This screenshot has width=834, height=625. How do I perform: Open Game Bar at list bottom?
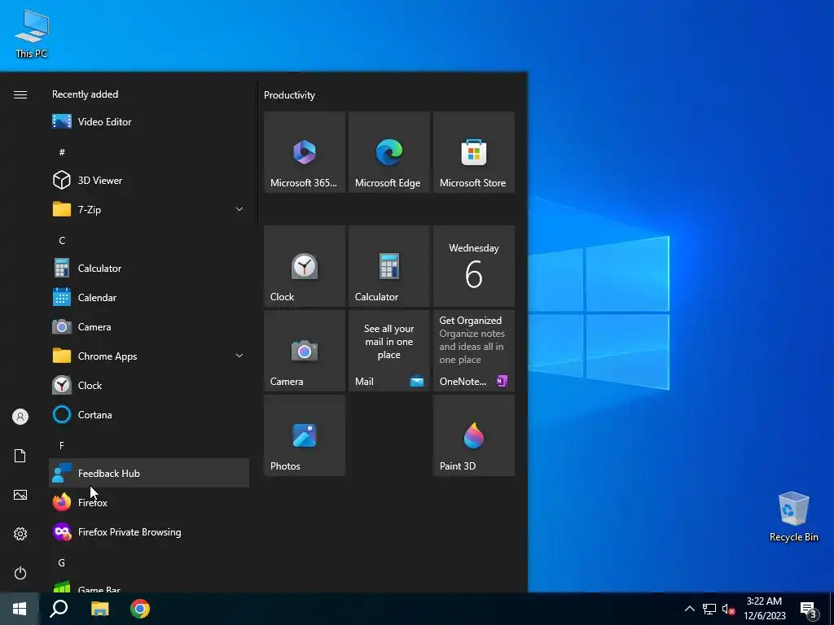click(x=149, y=587)
